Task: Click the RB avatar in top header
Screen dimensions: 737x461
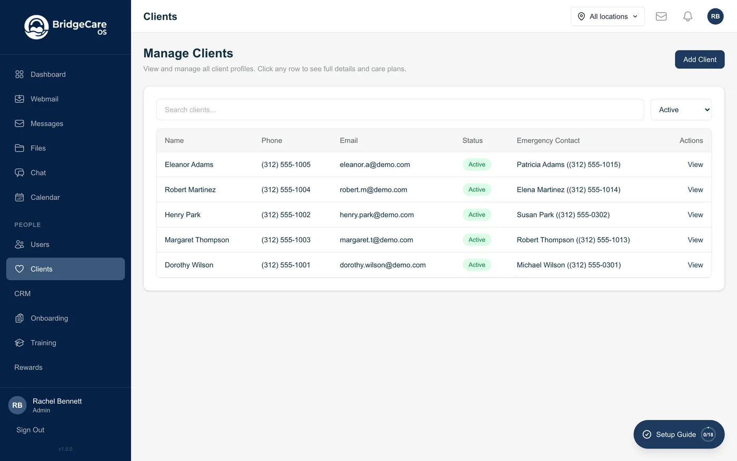Action: (x=715, y=16)
